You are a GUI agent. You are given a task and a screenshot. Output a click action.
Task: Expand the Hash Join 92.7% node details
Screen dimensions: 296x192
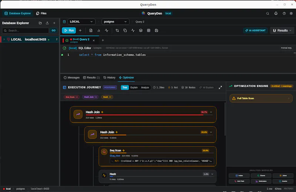[211, 112]
